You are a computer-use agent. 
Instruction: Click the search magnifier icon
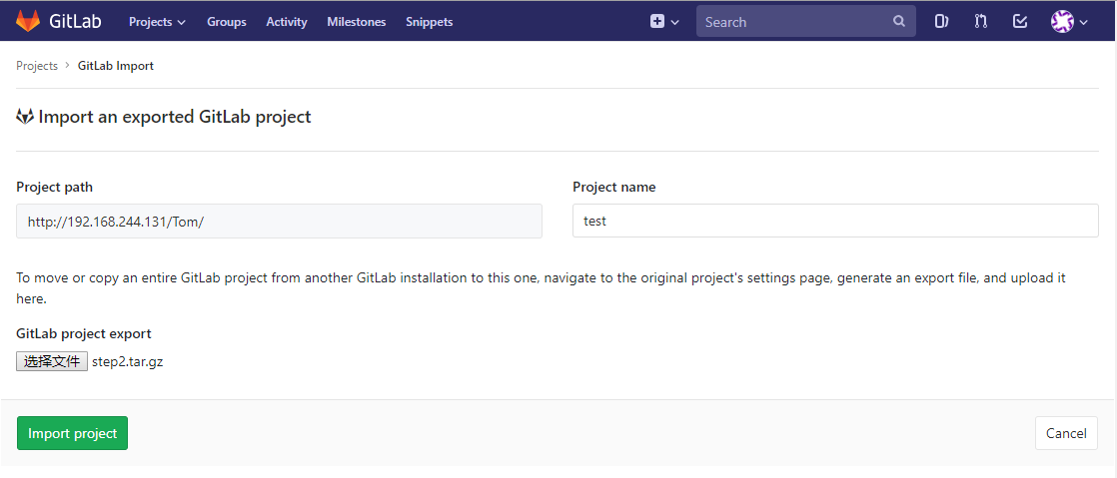[899, 21]
